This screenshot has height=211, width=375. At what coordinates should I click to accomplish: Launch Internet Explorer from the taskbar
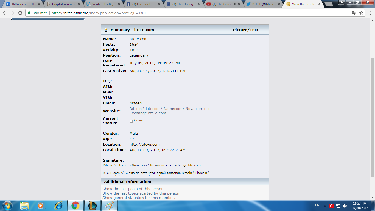click(58, 206)
